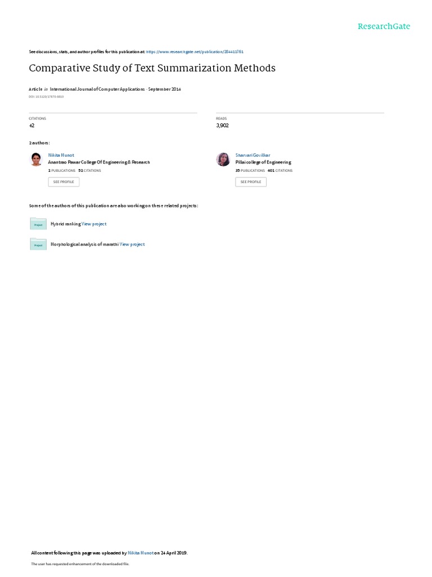432x577 pixels.
Task: Click the Hybrid ranking project folder icon
Action: 38,224
